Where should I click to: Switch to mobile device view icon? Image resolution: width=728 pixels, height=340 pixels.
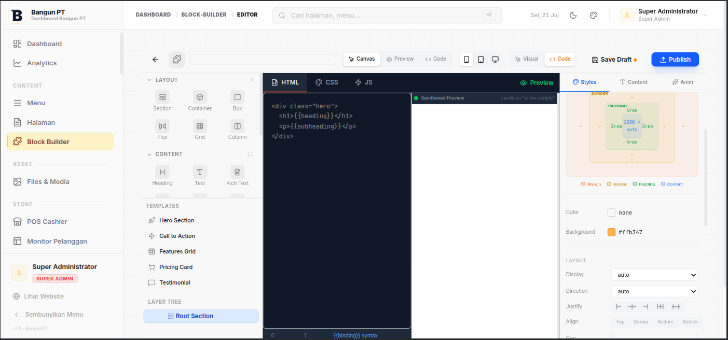click(466, 60)
